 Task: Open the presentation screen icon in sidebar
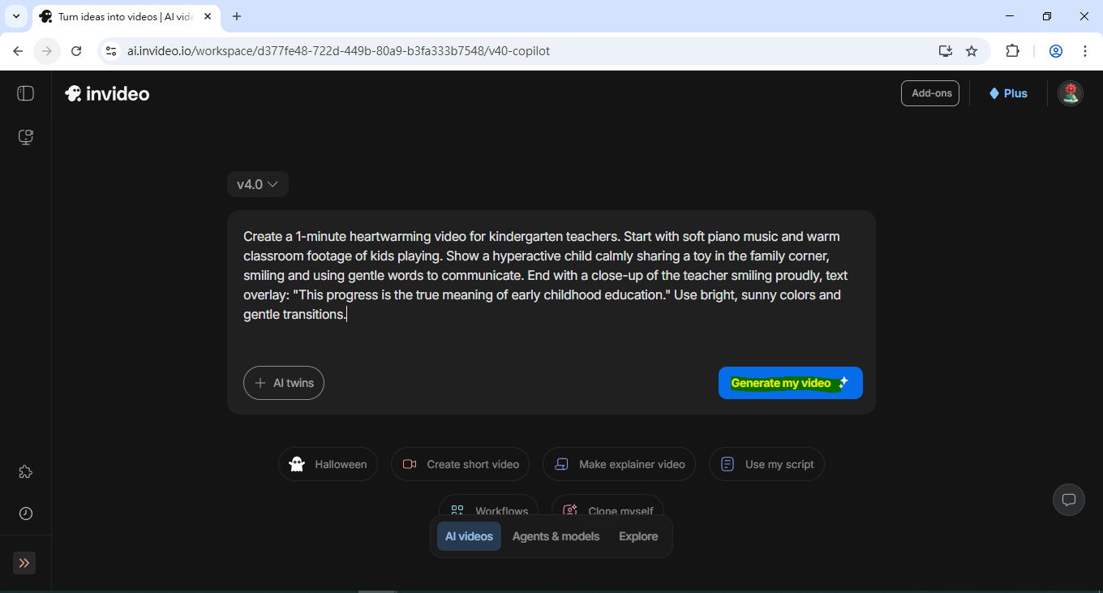click(x=25, y=137)
